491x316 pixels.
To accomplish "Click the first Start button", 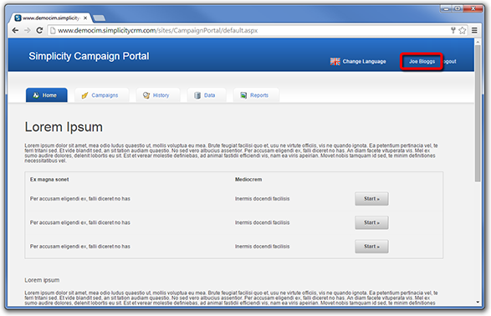I will point(371,199).
